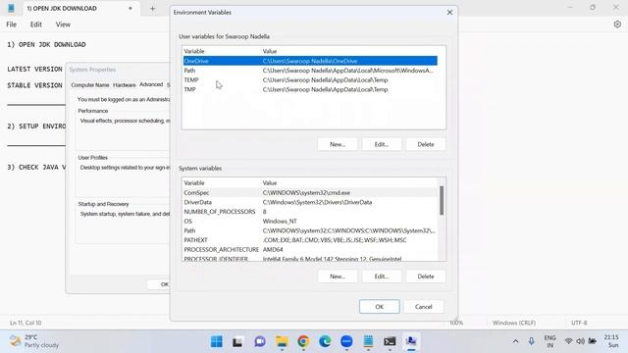The image size is (628, 353).
Task: Open the ENG IN language indicator
Action: 549,341
